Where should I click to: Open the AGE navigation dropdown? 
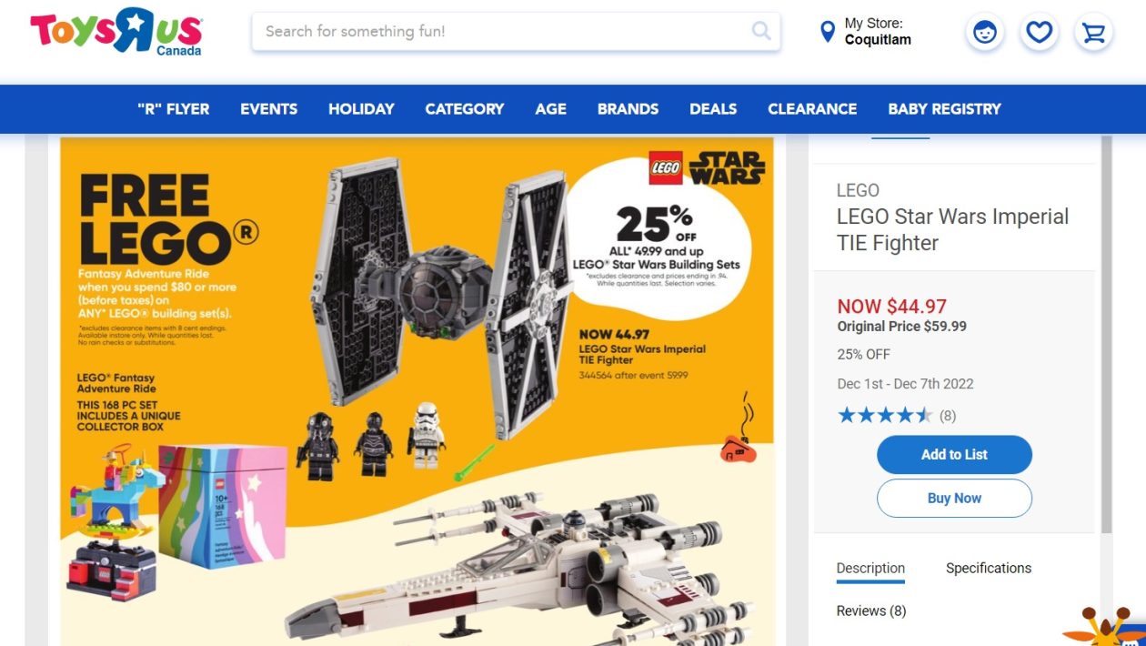coord(550,108)
